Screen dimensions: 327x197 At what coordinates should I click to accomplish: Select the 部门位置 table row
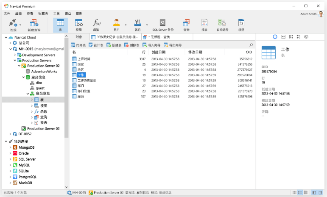click(x=162, y=91)
